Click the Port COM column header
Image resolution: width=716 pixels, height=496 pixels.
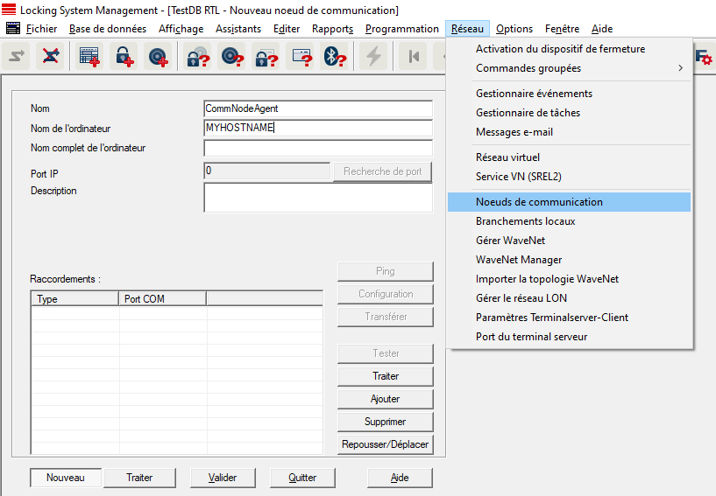[162, 299]
